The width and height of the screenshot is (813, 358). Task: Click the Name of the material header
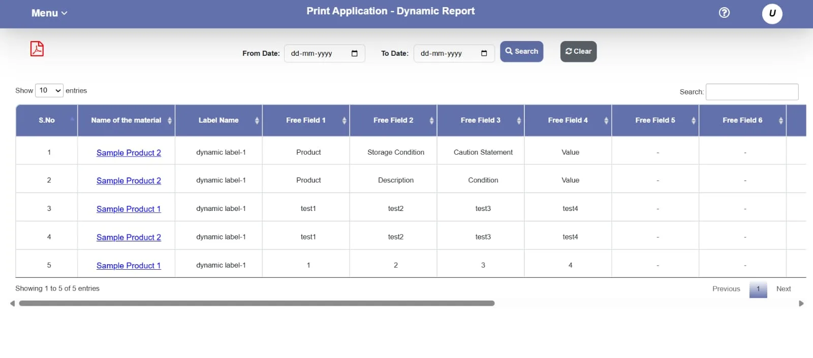coord(126,120)
